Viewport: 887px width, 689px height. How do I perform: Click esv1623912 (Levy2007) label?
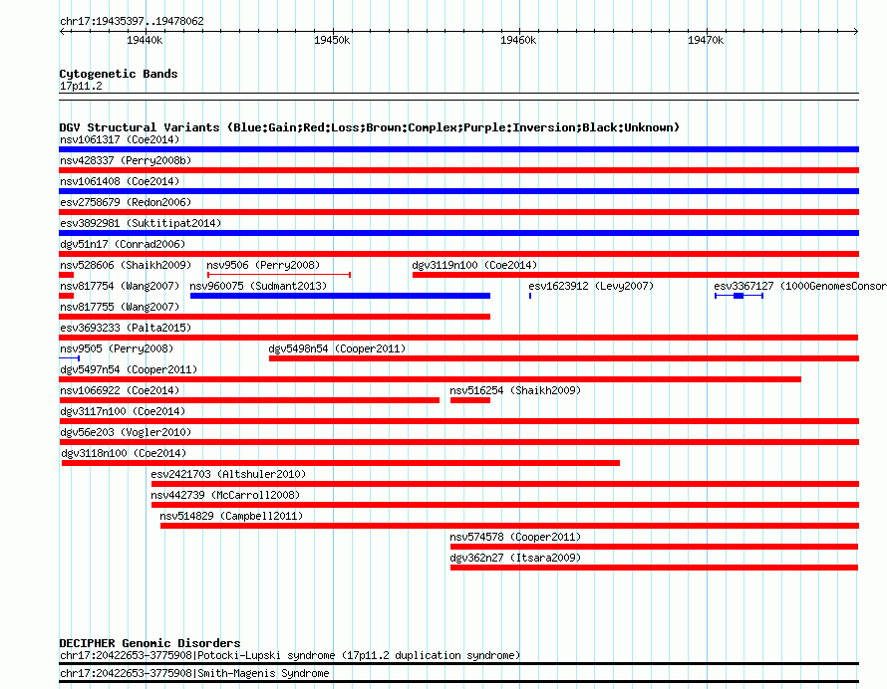[591, 286]
